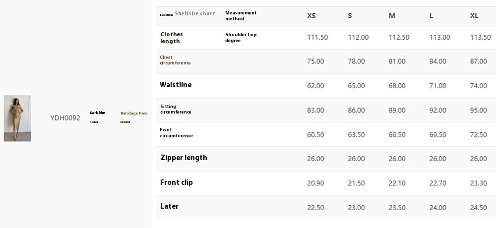Click the 68.00 waistline value for M
Viewport: 496px width, 228px height.
[397, 86]
